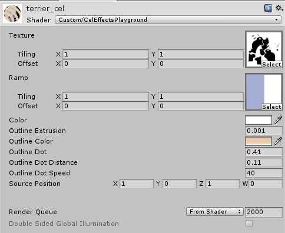Click the Outline Dot Speed field
This screenshot has height=233, width=285.
pyautogui.click(x=264, y=173)
